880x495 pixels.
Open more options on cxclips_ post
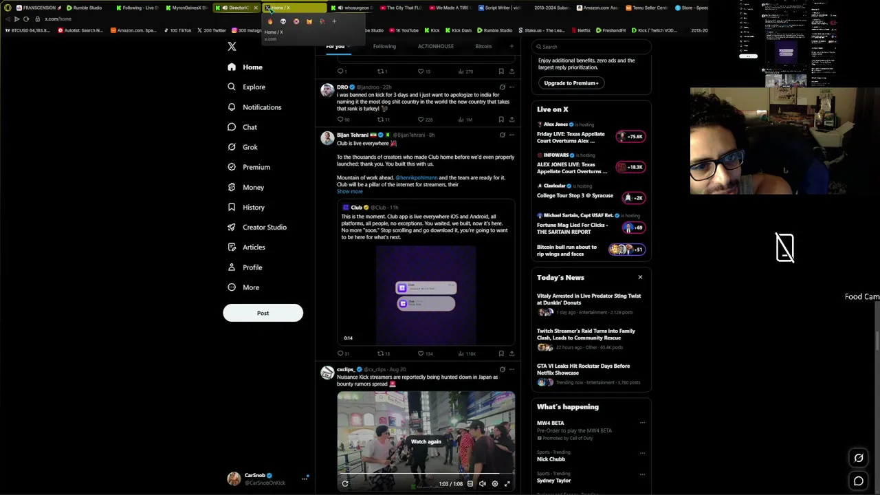[x=511, y=369]
